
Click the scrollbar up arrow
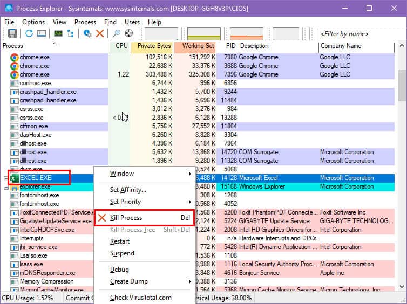[x=402, y=46]
